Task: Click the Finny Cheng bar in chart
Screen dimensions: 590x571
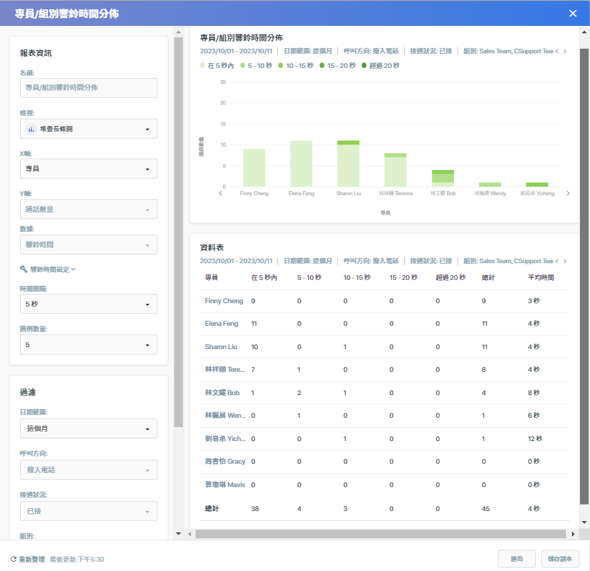Action: [254, 168]
